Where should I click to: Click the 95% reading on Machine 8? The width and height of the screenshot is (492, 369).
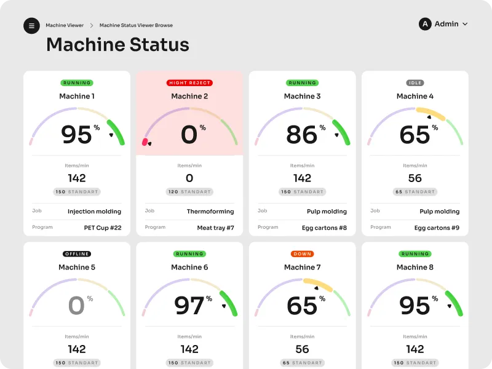coord(419,305)
